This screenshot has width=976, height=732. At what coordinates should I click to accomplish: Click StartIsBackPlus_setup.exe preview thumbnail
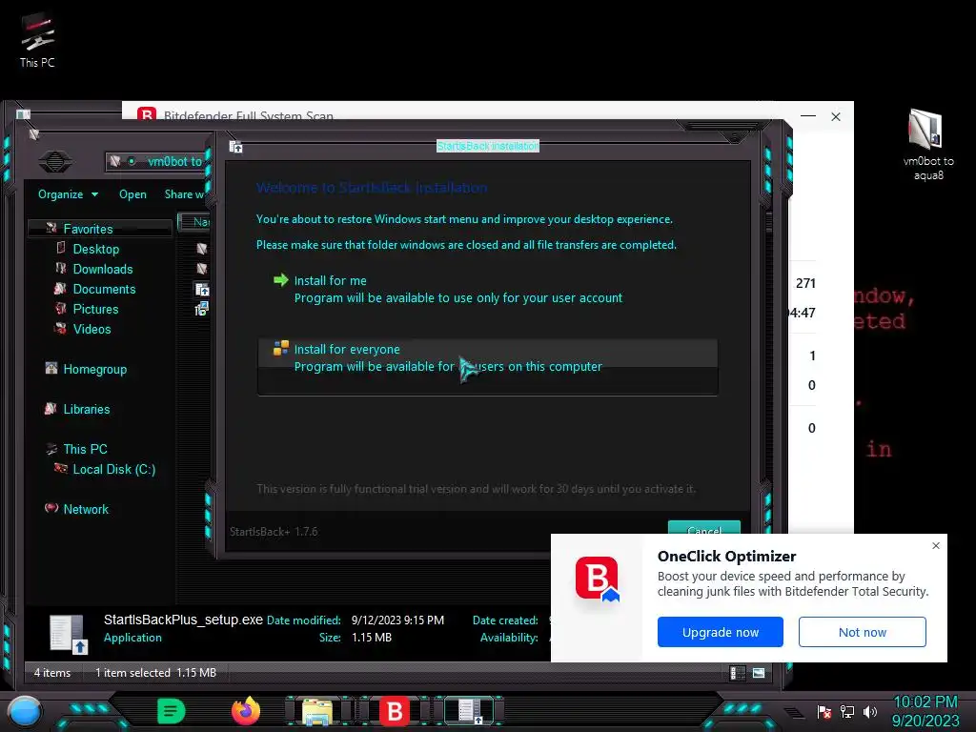(68, 633)
